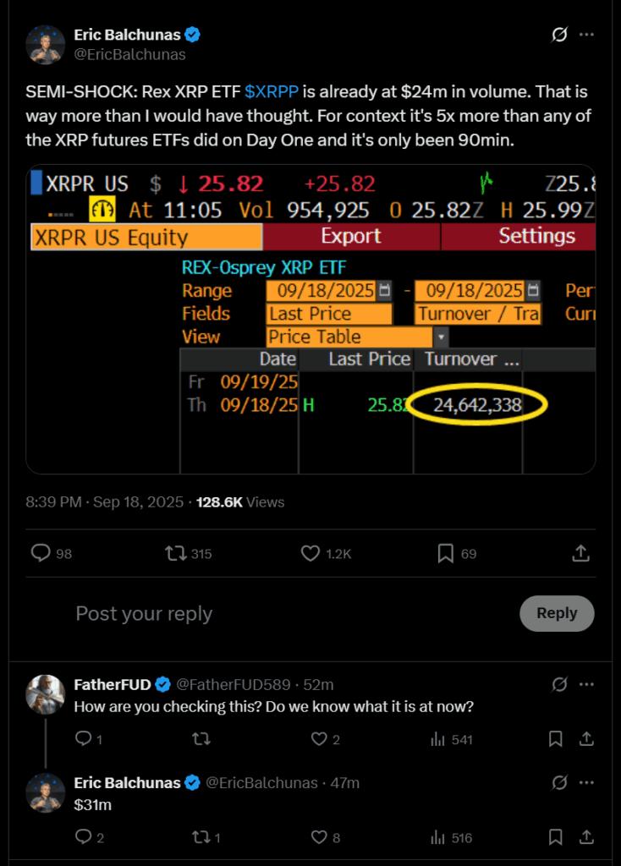Open the Bloomberg terminal screenshot image
This screenshot has height=866, width=621.
pyautogui.click(x=310, y=319)
